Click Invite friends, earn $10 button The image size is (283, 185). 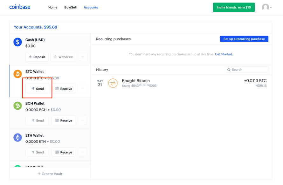click(234, 7)
